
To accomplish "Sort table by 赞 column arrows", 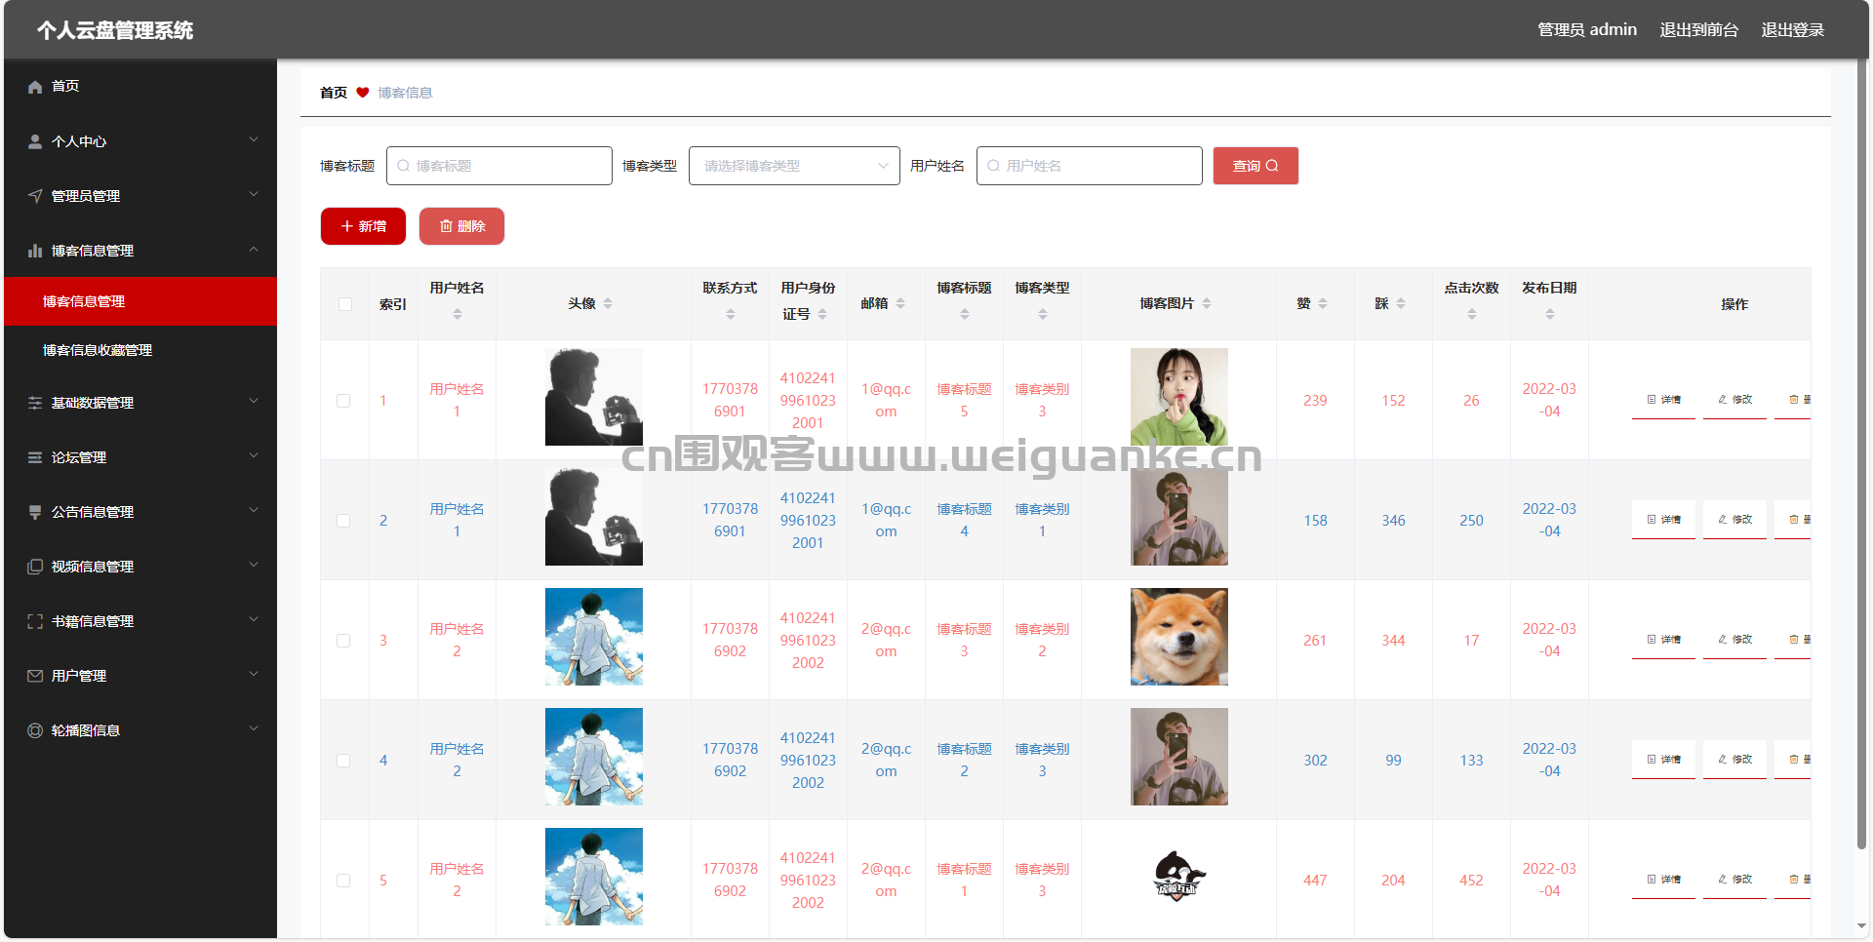I will 1323,303.
